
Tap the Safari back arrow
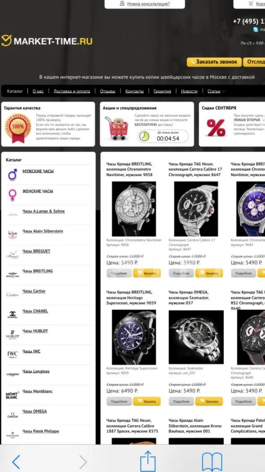16,462
